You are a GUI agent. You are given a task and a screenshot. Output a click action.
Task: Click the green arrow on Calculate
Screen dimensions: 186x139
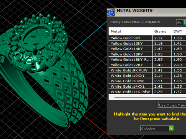pyautogui.click(x=171, y=129)
